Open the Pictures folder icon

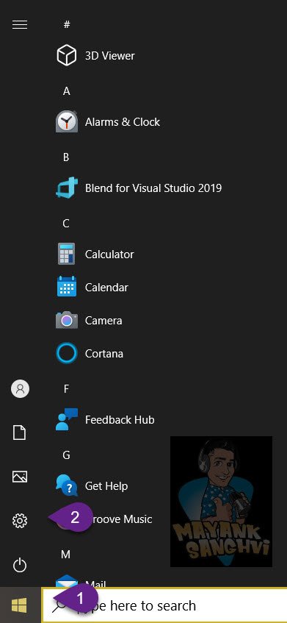pos(20,477)
